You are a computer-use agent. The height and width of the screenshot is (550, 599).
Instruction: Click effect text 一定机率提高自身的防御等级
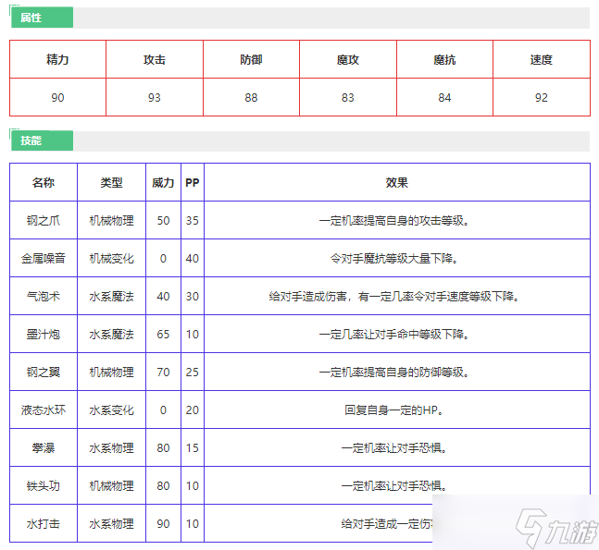pos(393,372)
